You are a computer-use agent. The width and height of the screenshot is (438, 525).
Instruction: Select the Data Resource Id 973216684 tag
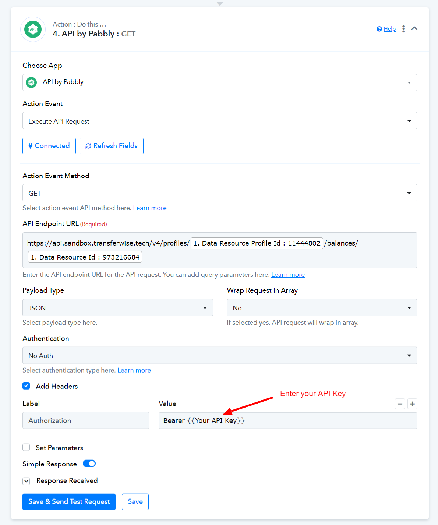(85, 257)
